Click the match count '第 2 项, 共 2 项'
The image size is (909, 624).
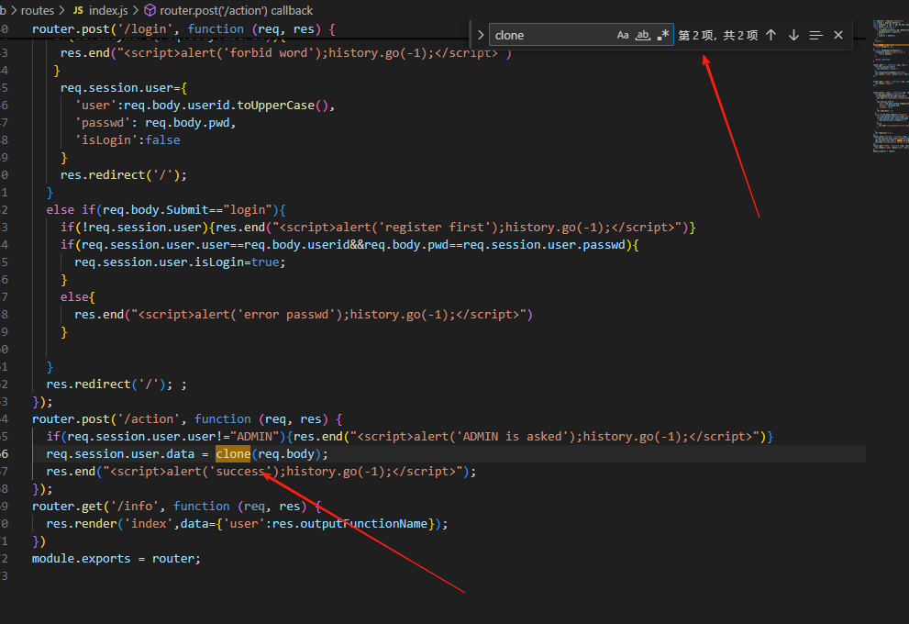pyautogui.click(x=717, y=36)
